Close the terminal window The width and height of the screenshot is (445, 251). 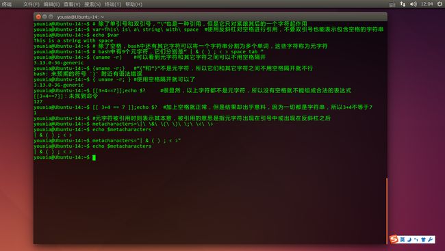38,16
